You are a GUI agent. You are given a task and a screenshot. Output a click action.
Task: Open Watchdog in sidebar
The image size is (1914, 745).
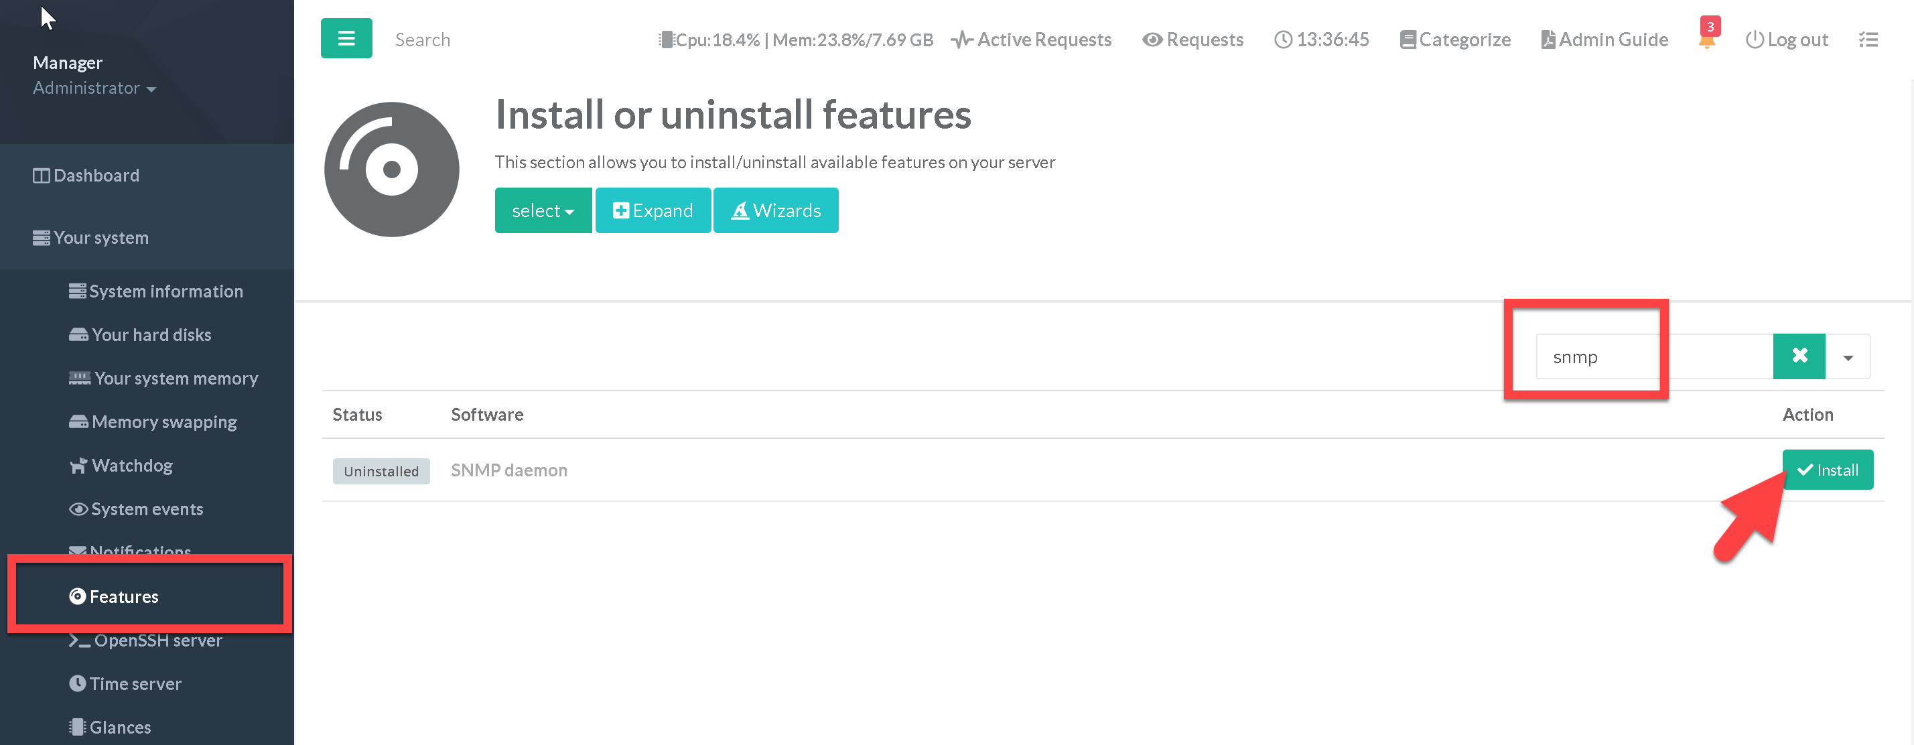(131, 466)
